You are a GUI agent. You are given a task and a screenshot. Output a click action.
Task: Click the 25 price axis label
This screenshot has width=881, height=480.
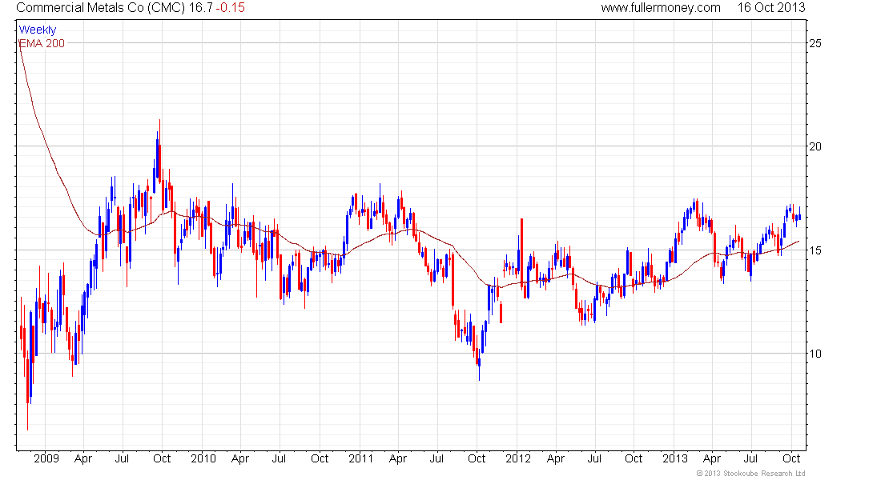pos(815,43)
